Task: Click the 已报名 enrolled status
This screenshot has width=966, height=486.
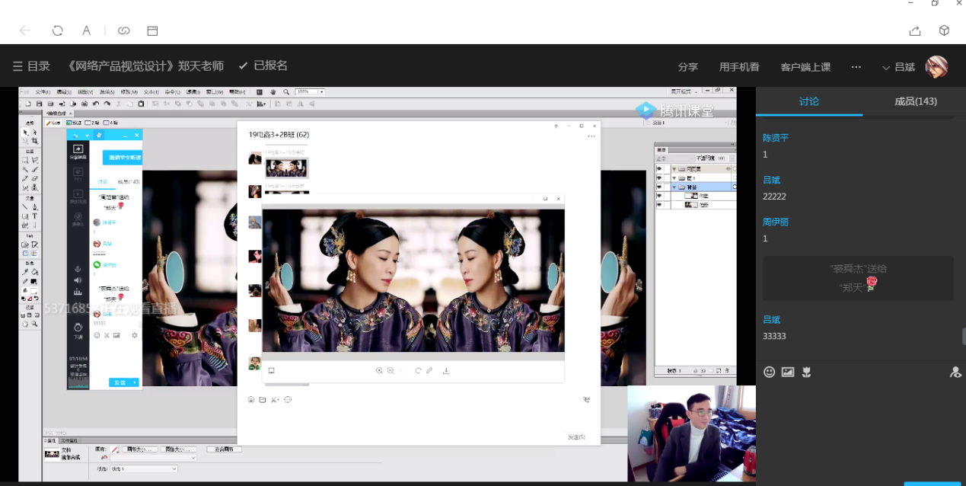Action: pos(263,66)
